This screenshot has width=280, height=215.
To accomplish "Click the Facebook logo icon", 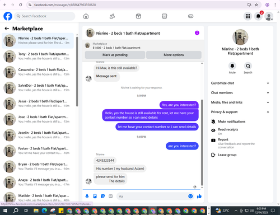I will tap(8, 16).
